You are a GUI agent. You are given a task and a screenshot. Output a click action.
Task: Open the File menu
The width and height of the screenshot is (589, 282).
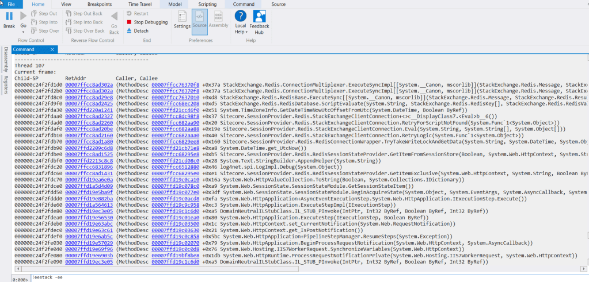pos(11,4)
